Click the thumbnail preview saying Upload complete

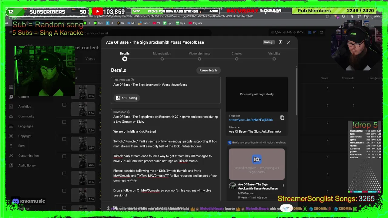pyautogui.click(x=257, y=164)
